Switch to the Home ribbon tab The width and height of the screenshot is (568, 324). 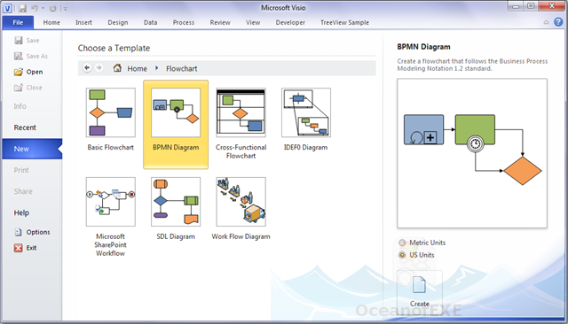[x=51, y=22]
